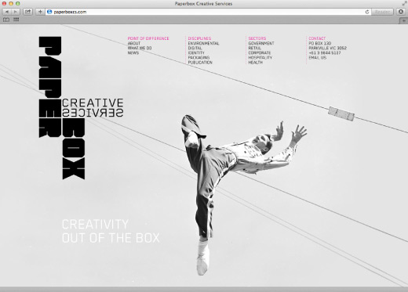Click the PO Box 130 address line
408x292 pixels.
click(319, 43)
